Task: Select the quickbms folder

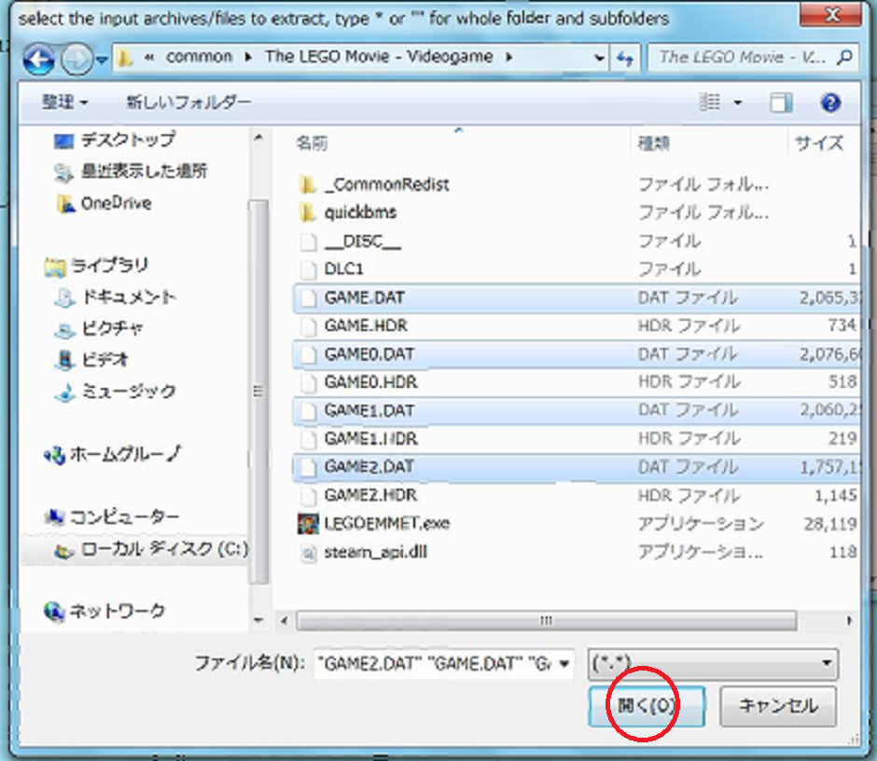Action: [360, 213]
